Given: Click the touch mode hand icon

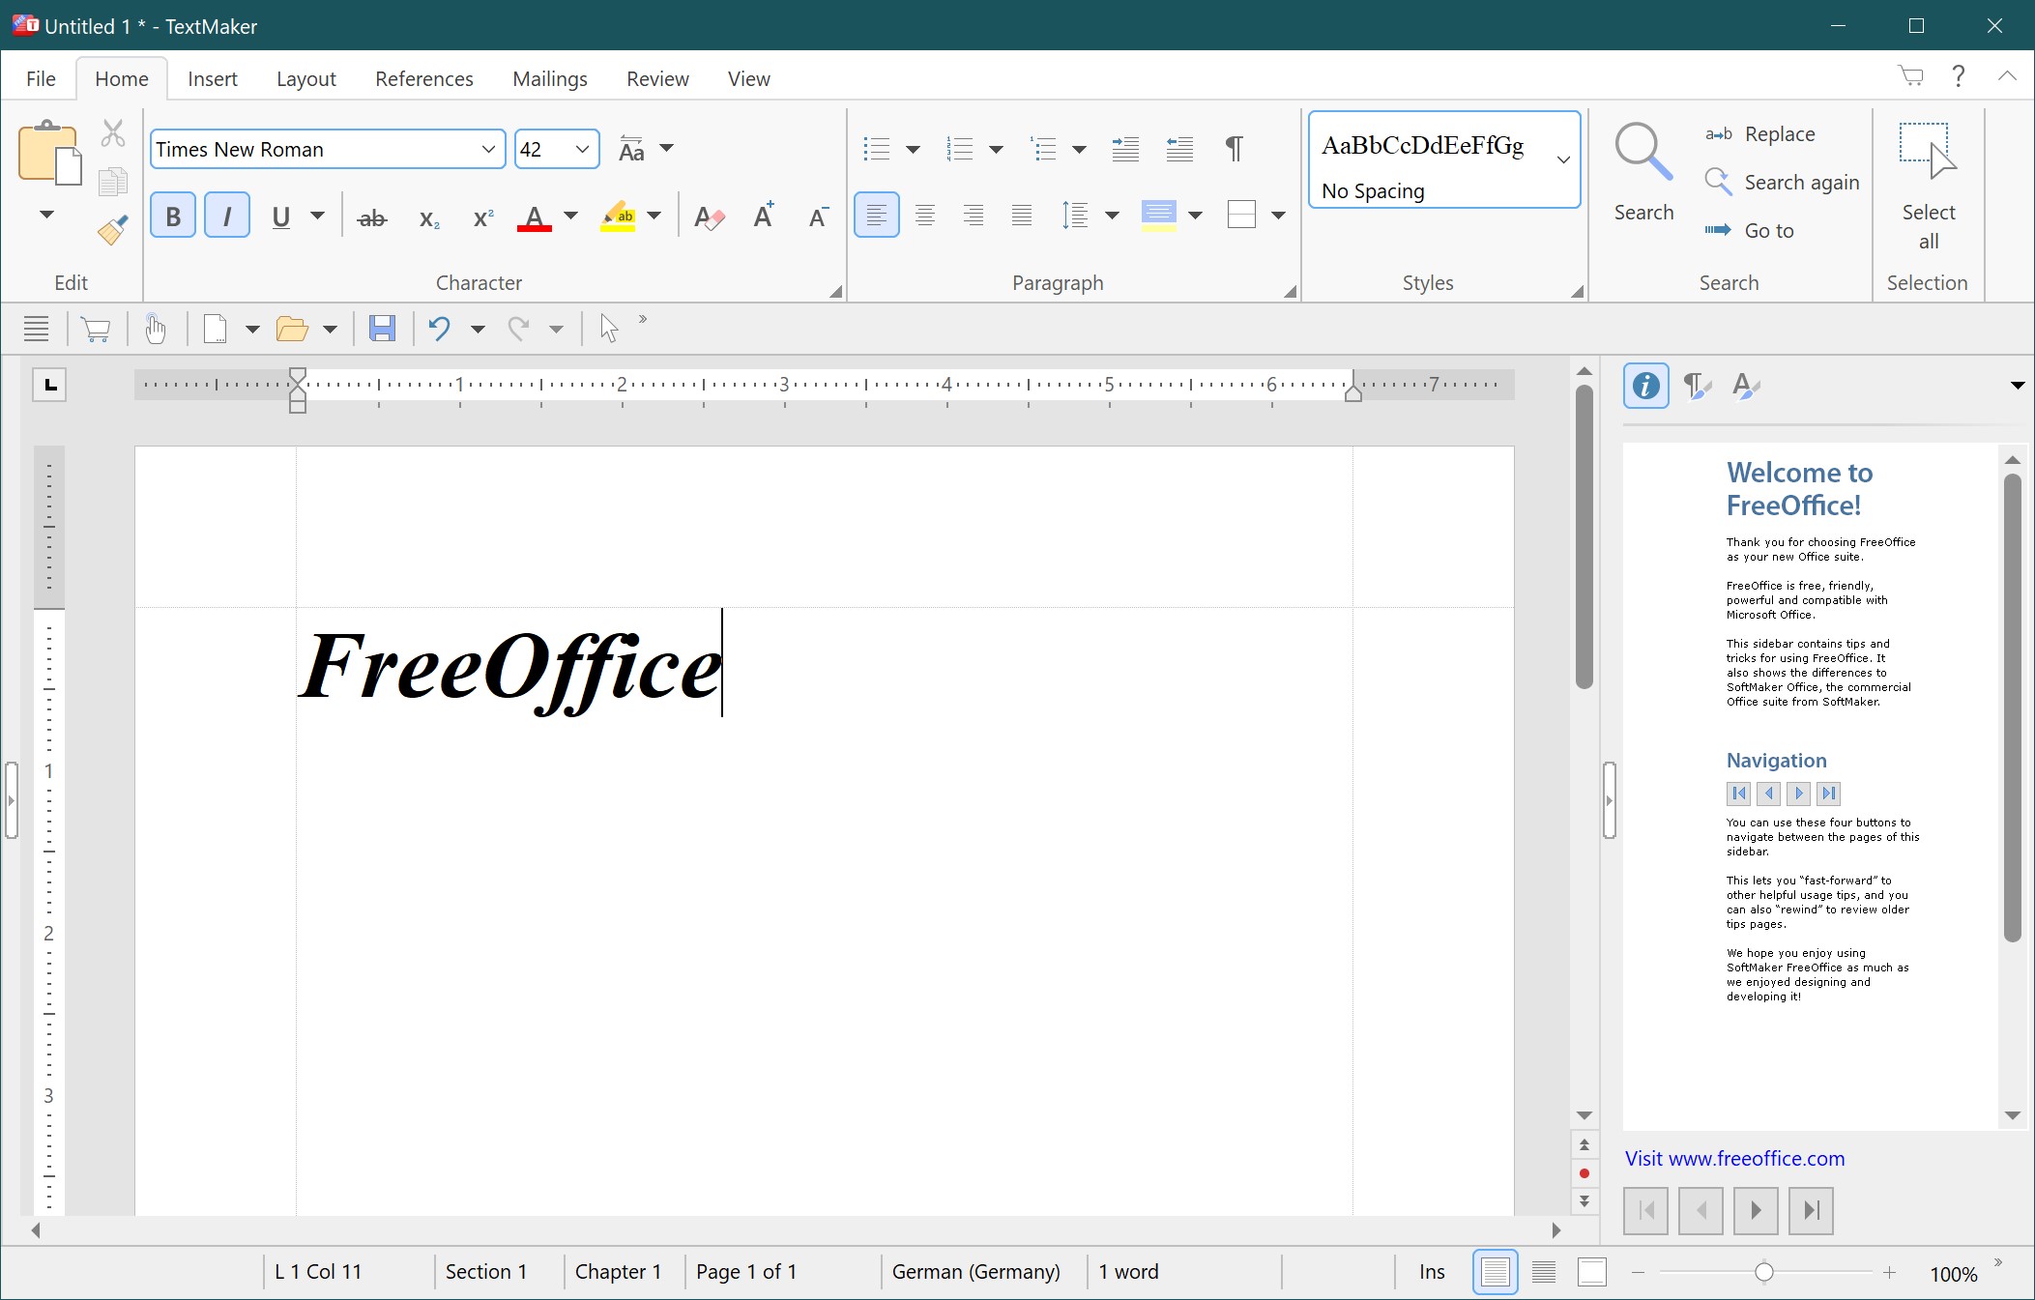Looking at the screenshot, I should click(x=155, y=329).
